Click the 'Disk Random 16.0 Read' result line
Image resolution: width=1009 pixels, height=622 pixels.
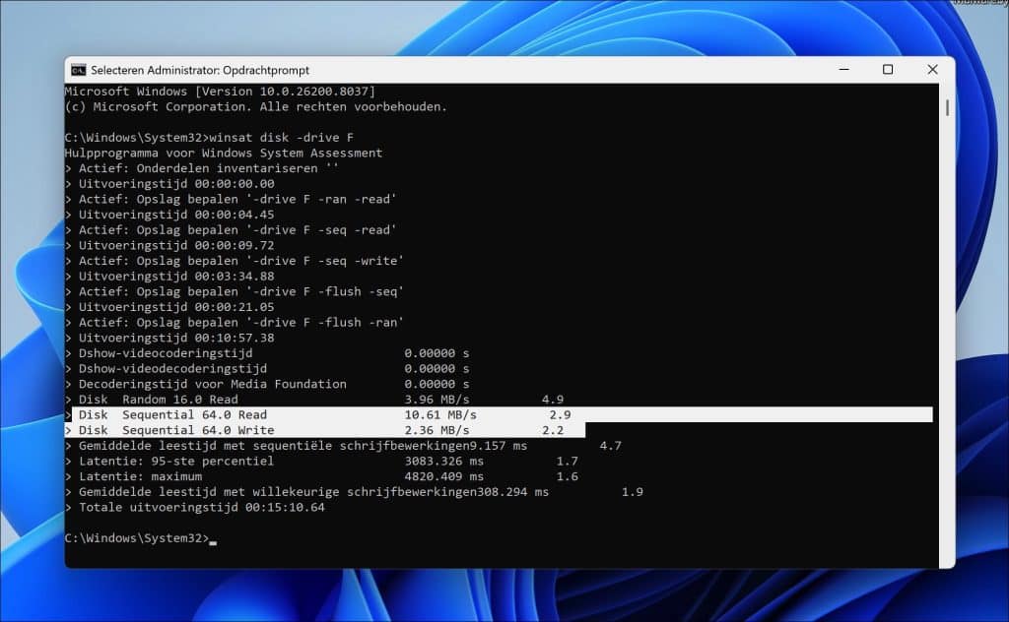coord(163,400)
